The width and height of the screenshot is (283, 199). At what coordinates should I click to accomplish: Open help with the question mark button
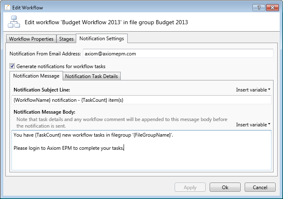tap(258, 7)
